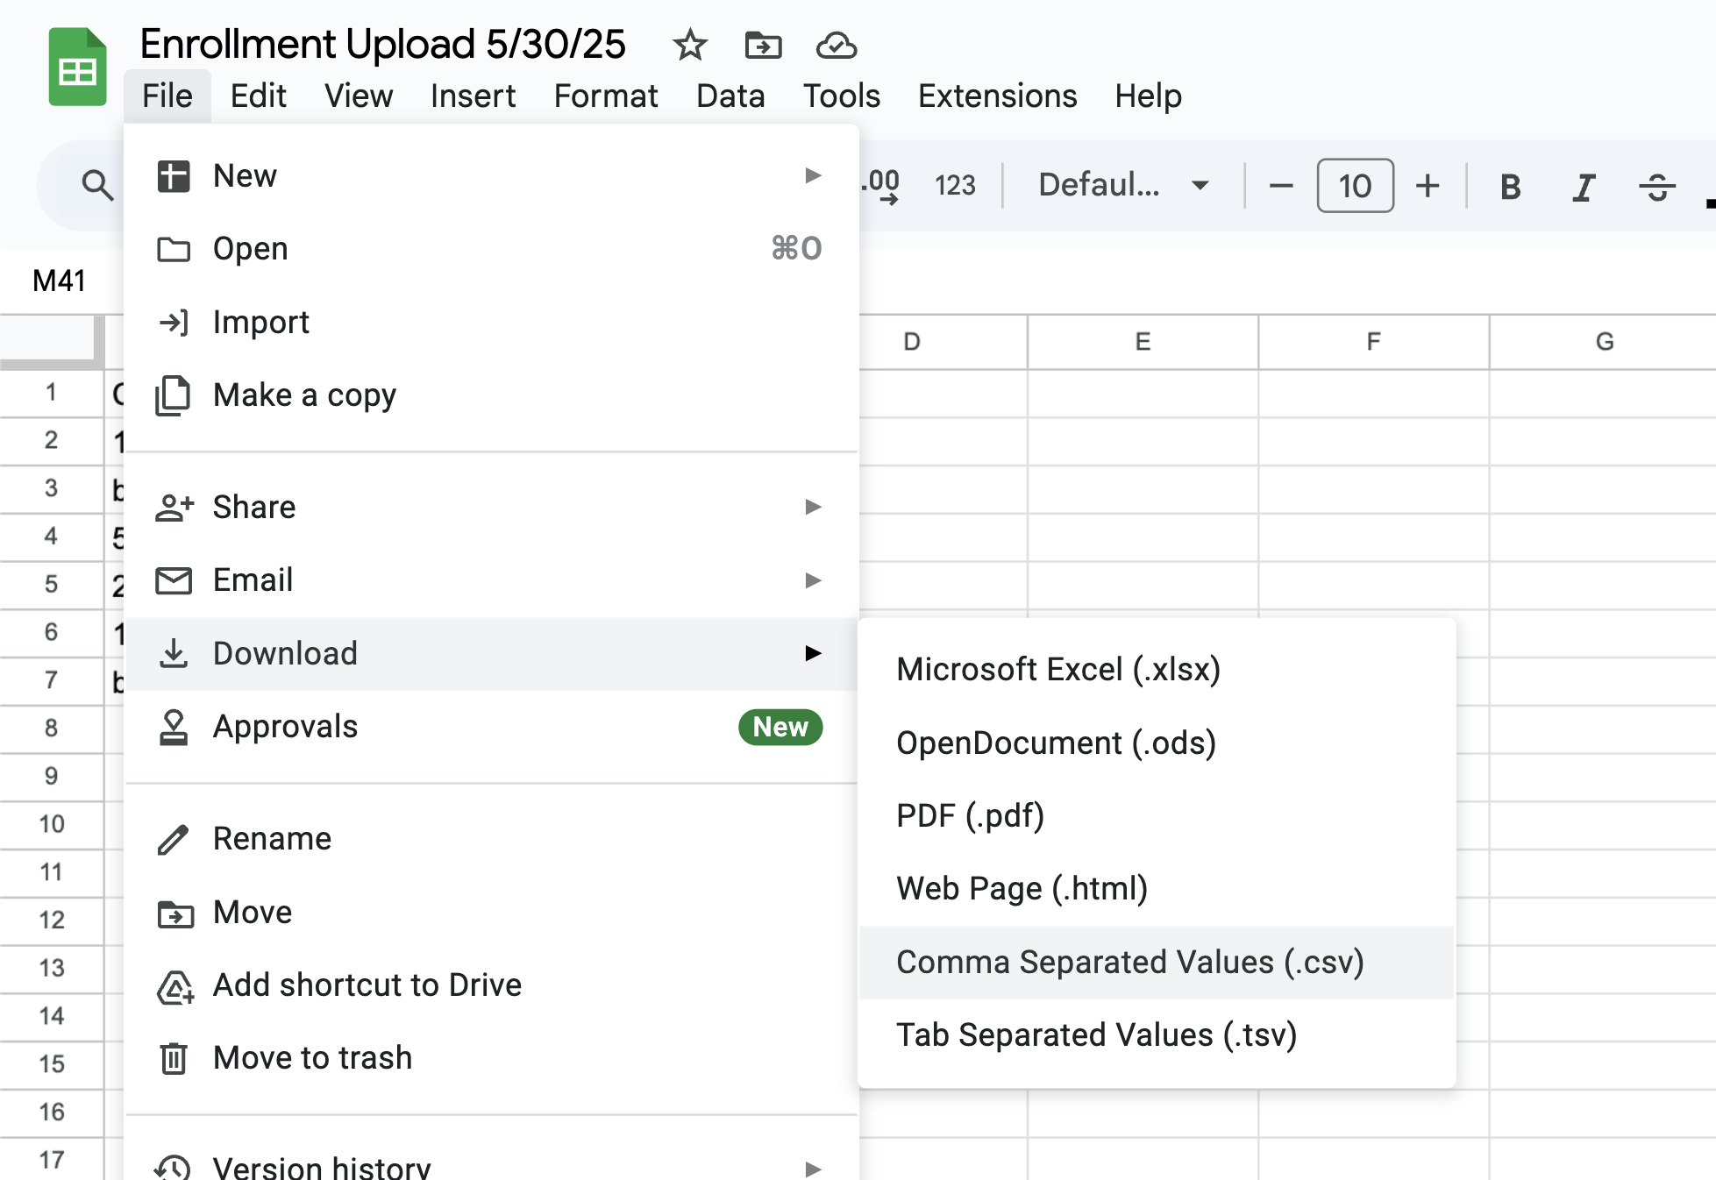Open the Insert menu
The image size is (1716, 1180).
coord(474,96)
